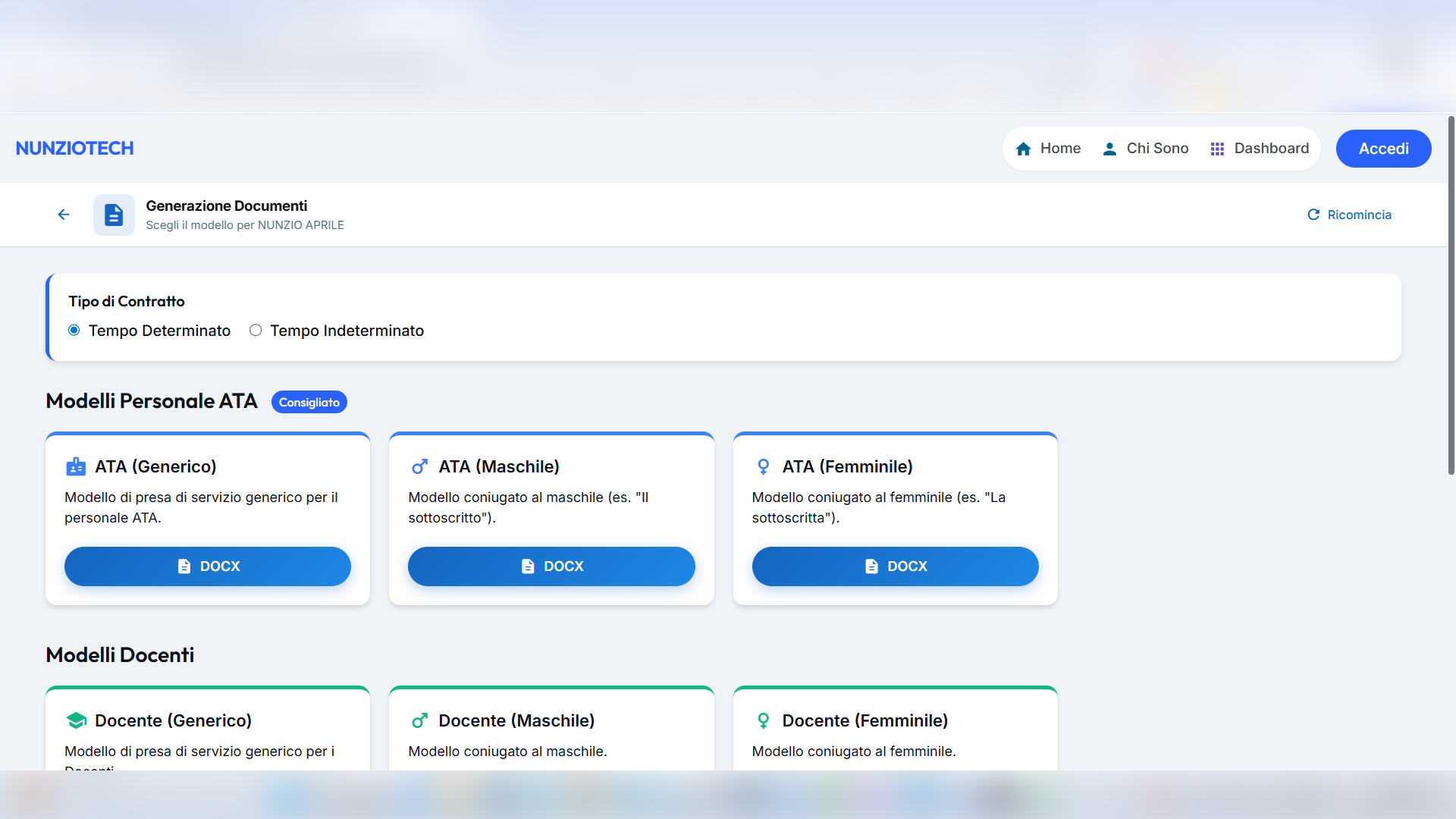Click the Docente (Maschile) male symbol icon
Screen dimensions: 1456x819
coord(419,720)
